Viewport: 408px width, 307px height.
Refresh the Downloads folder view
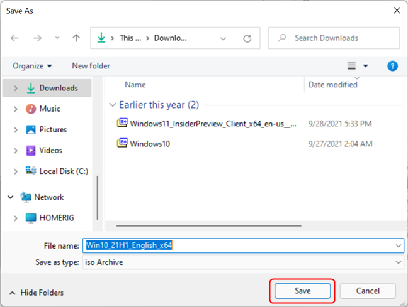tap(247, 39)
